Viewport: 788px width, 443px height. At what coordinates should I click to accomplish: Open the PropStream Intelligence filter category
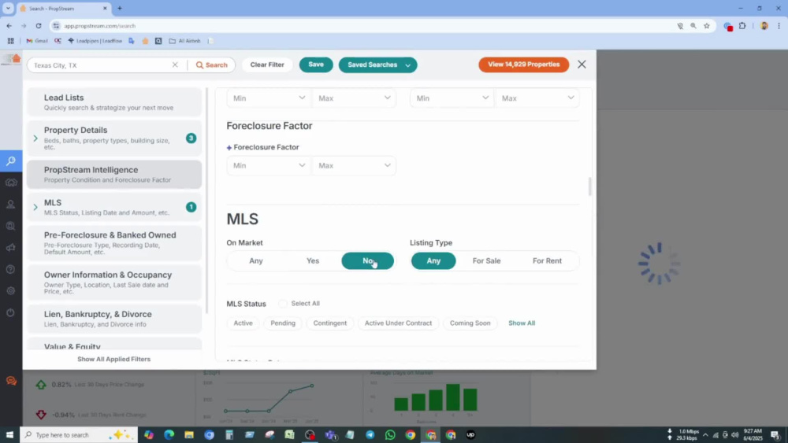pos(114,175)
